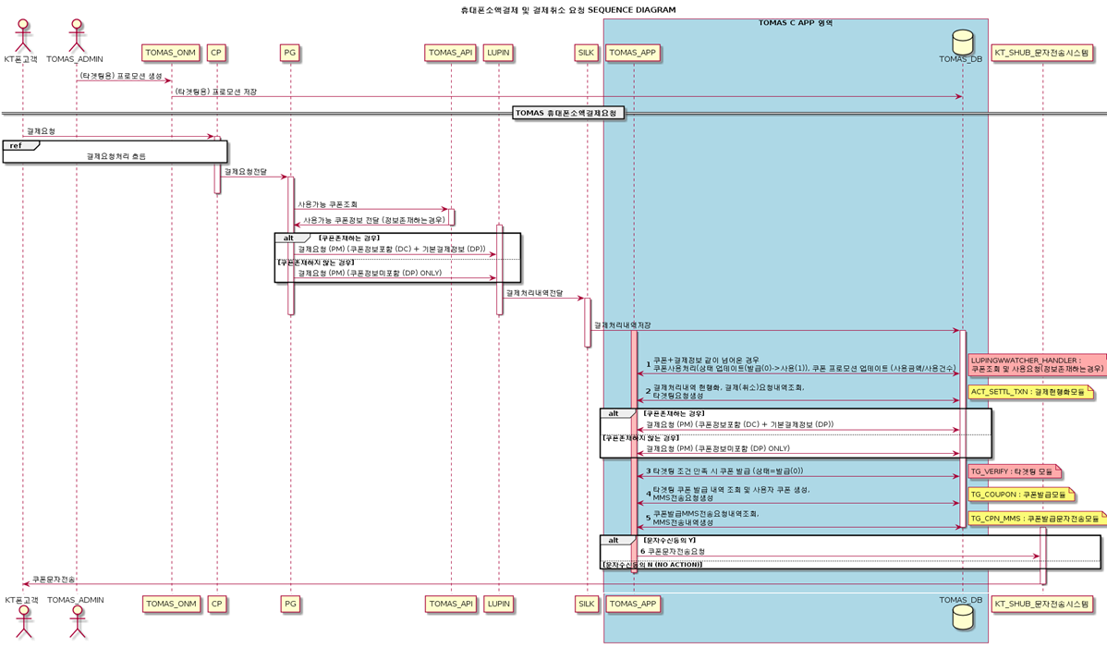
Task: Click step 1 text '쿠폰+결제정보 같이 넘어온 경우'
Action: pyautogui.click(x=706, y=361)
